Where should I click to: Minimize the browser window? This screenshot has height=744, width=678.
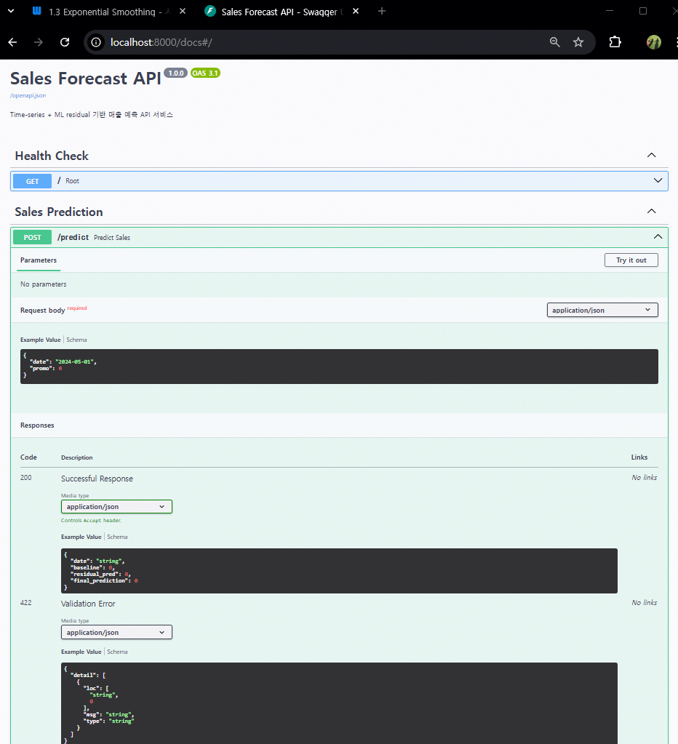tap(610, 11)
